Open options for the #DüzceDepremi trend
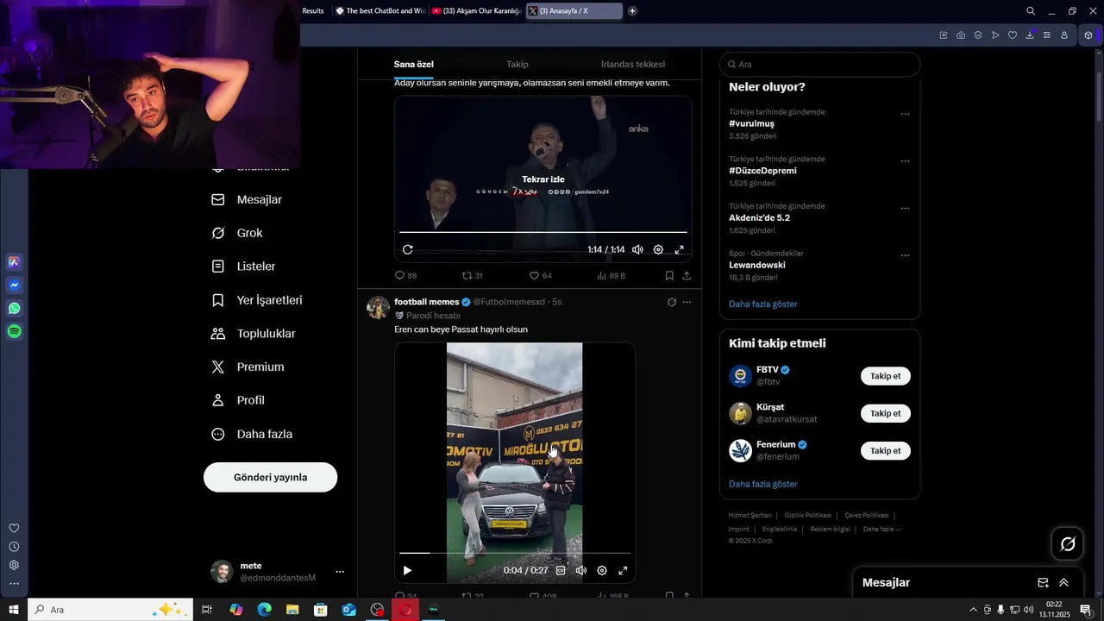 905,161
